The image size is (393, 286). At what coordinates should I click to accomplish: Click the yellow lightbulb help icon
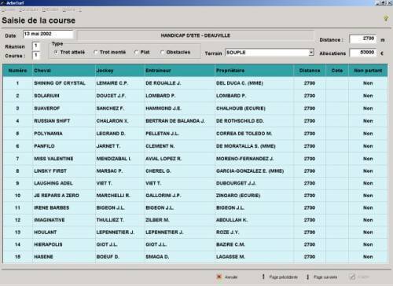386,18
